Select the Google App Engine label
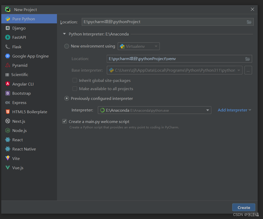The image size is (263, 219). 31,56
